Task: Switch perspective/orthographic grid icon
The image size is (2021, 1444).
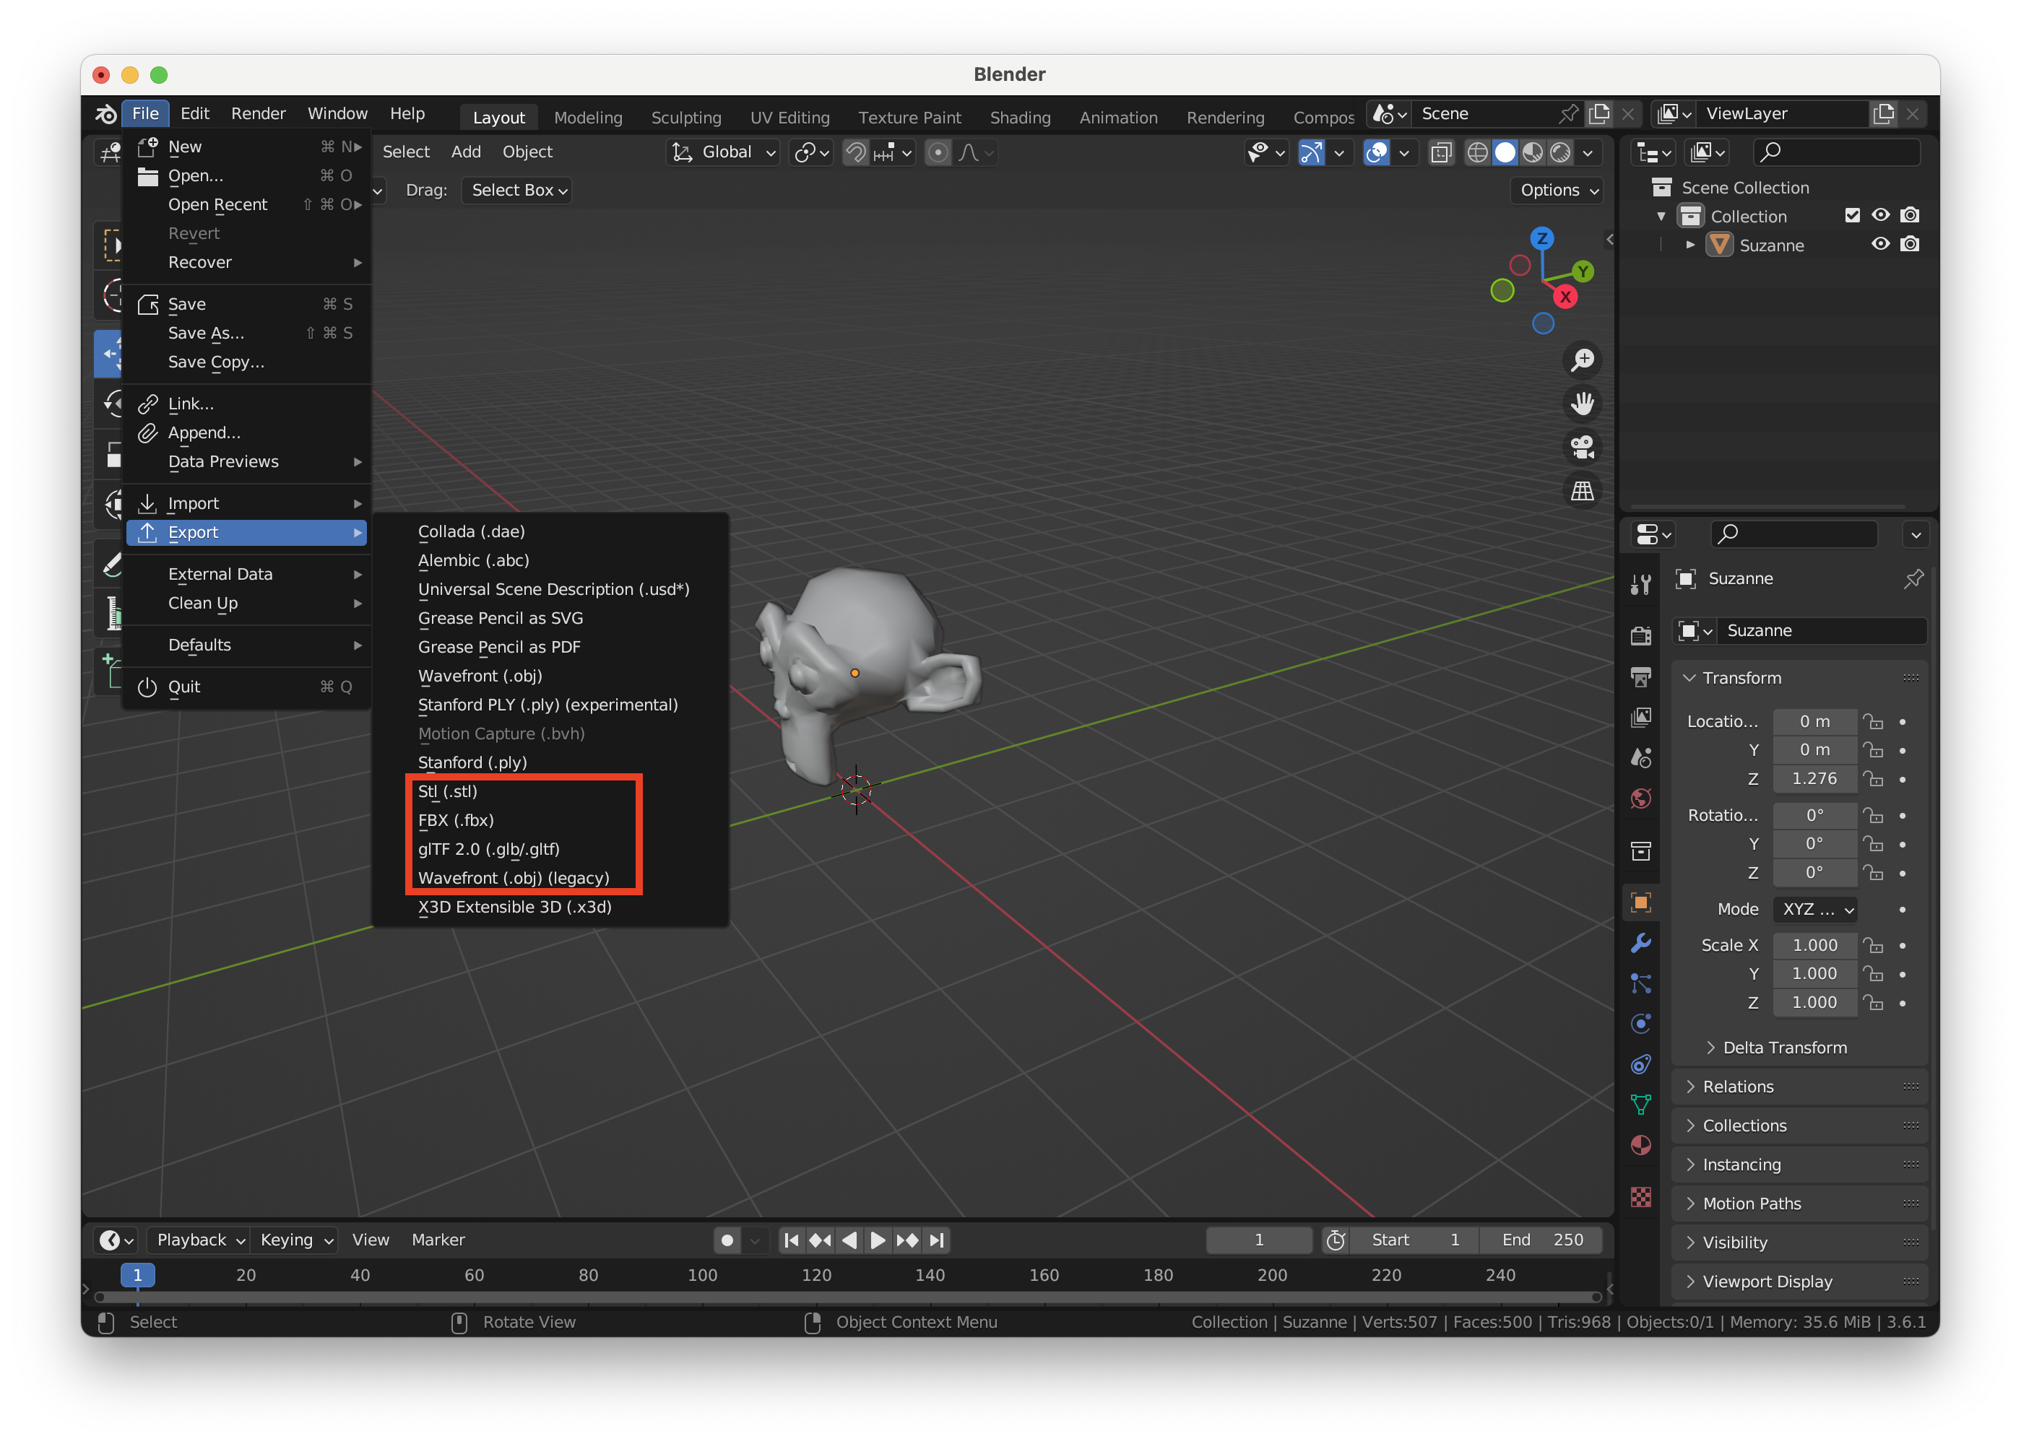Action: click(x=1582, y=491)
